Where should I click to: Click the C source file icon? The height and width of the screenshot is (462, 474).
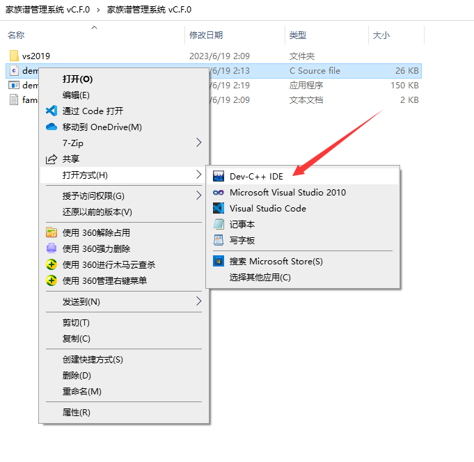pos(14,71)
